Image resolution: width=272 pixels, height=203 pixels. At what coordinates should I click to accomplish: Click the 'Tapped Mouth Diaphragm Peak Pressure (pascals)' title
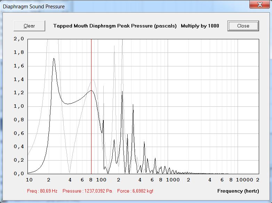click(115, 26)
